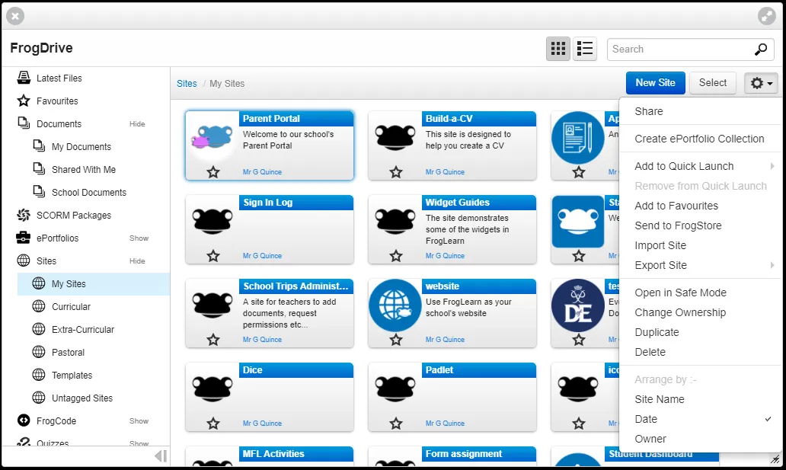This screenshot has height=470, width=786.
Task: Click the ePortfolios briefcase icon
Action: [24, 238]
